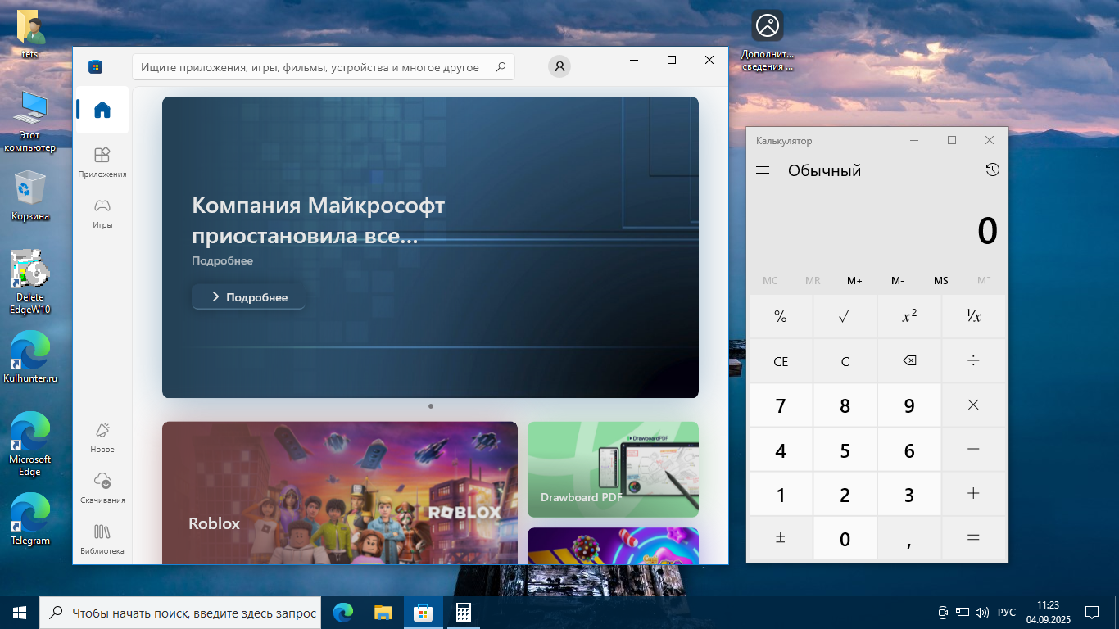Select the Kulhunter.ru desktop shortcut

click(30, 357)
